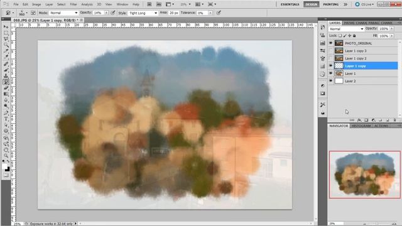Toggle the Brush panel icon

(x=33, y=13)
